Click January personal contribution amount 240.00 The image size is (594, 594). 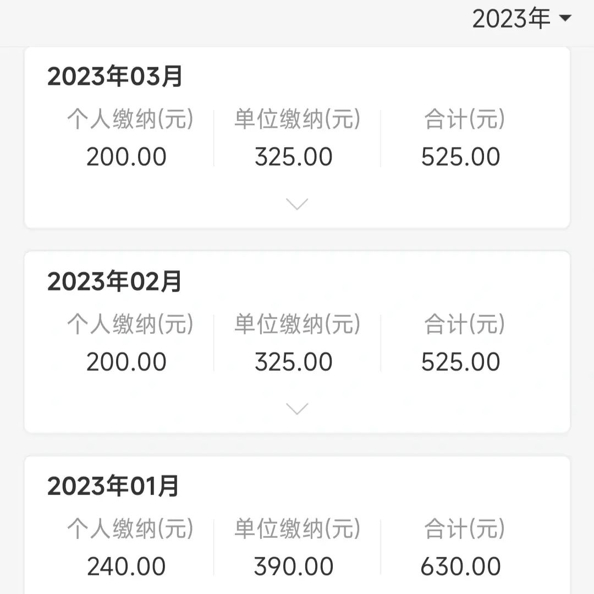tap(127, 566)
